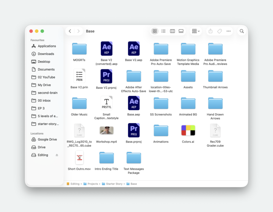Eject the Editing drive in sidebar

click(x=57, y=155)
